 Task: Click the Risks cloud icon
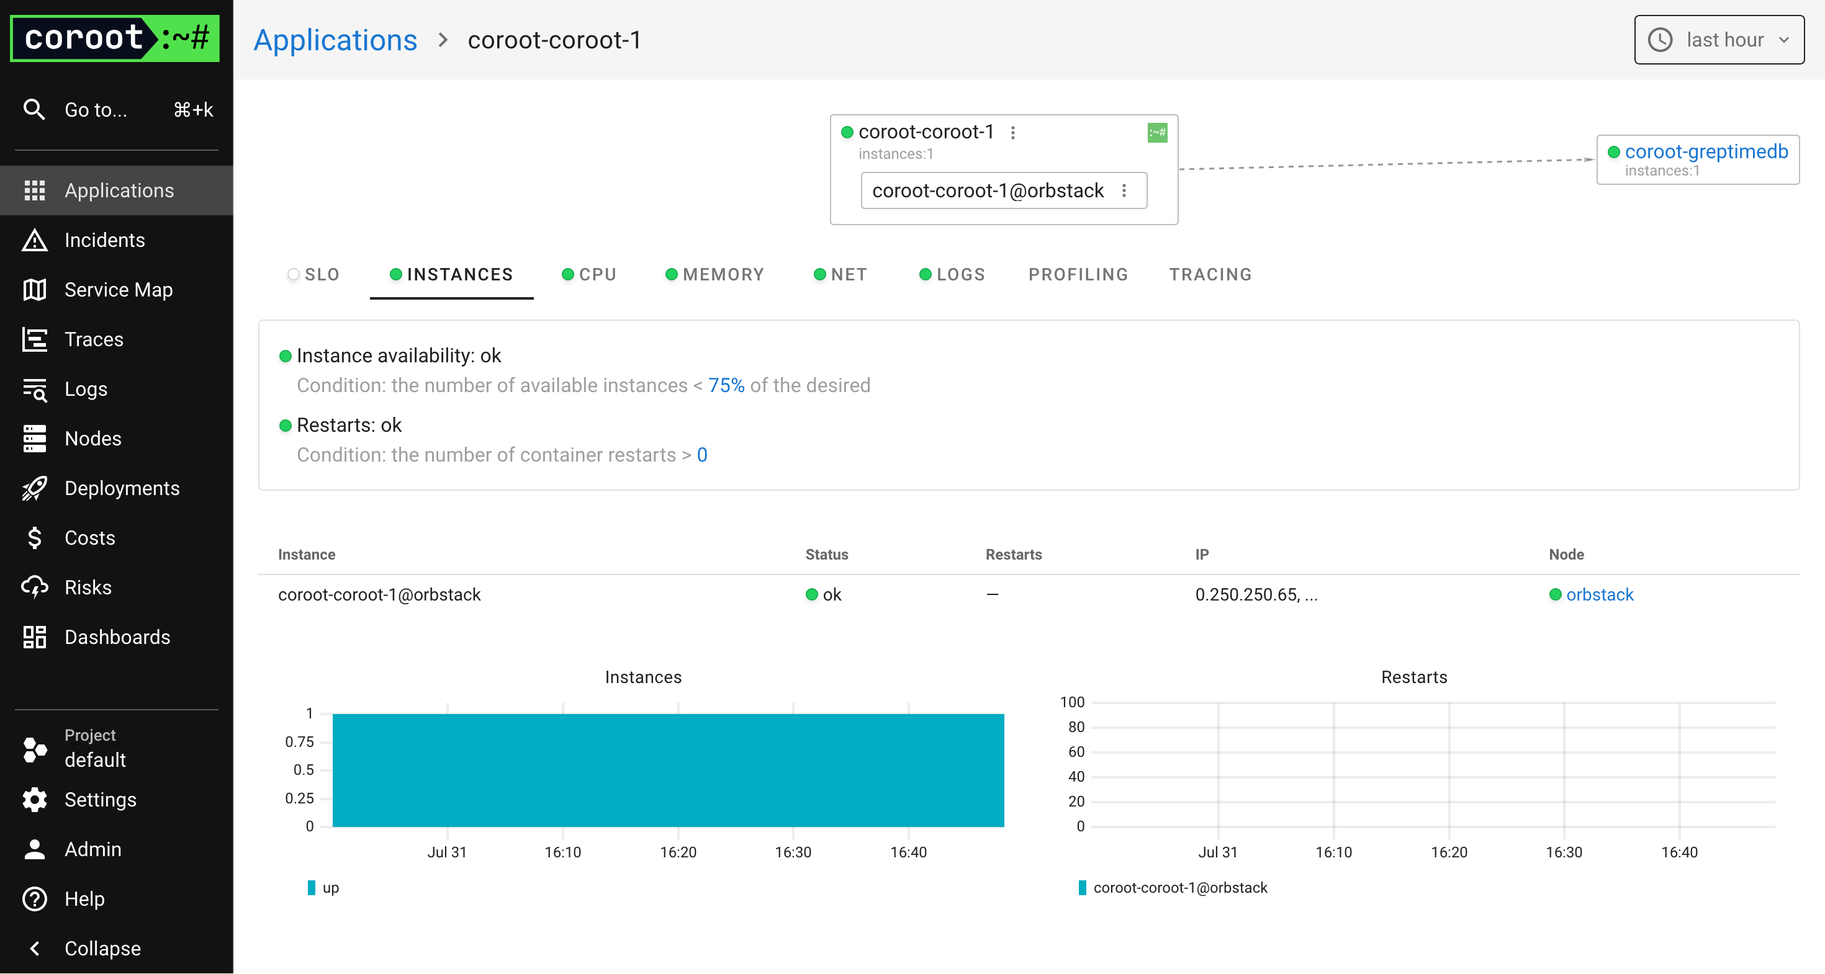click(34, 588)
